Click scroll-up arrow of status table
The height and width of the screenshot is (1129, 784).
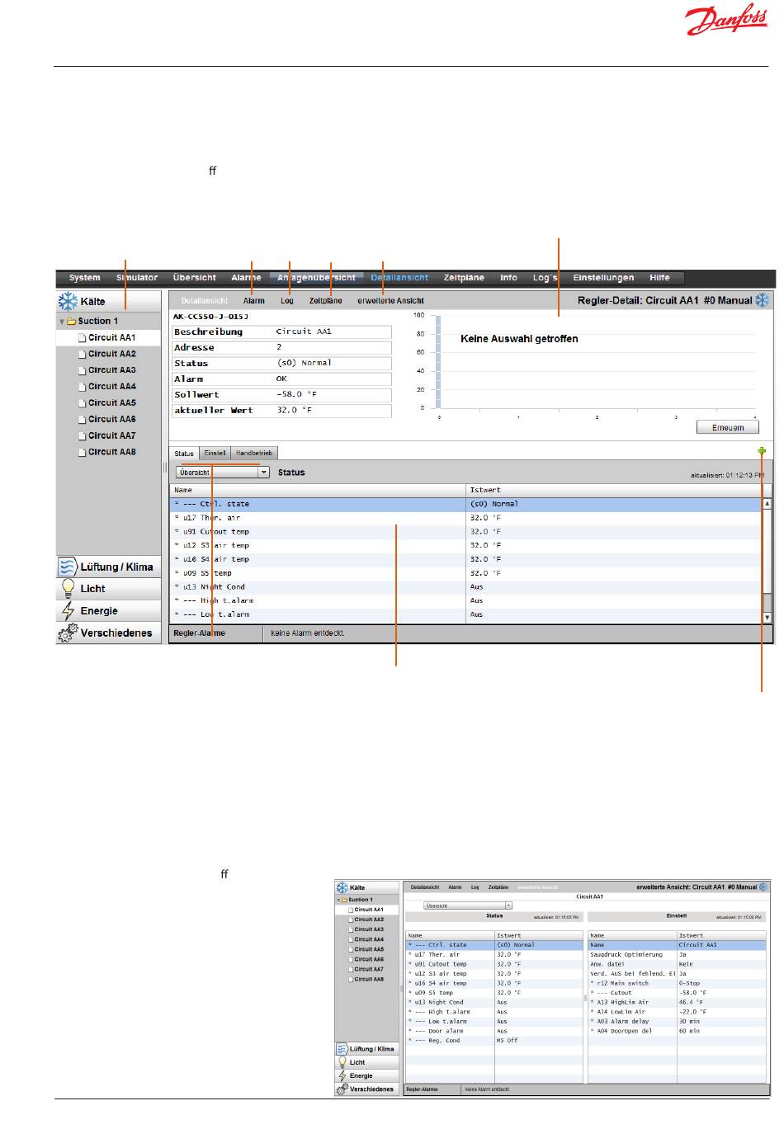point(767,503)
